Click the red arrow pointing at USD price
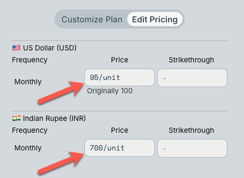Viewport: 244px width, 178px height. coord(61,93)
